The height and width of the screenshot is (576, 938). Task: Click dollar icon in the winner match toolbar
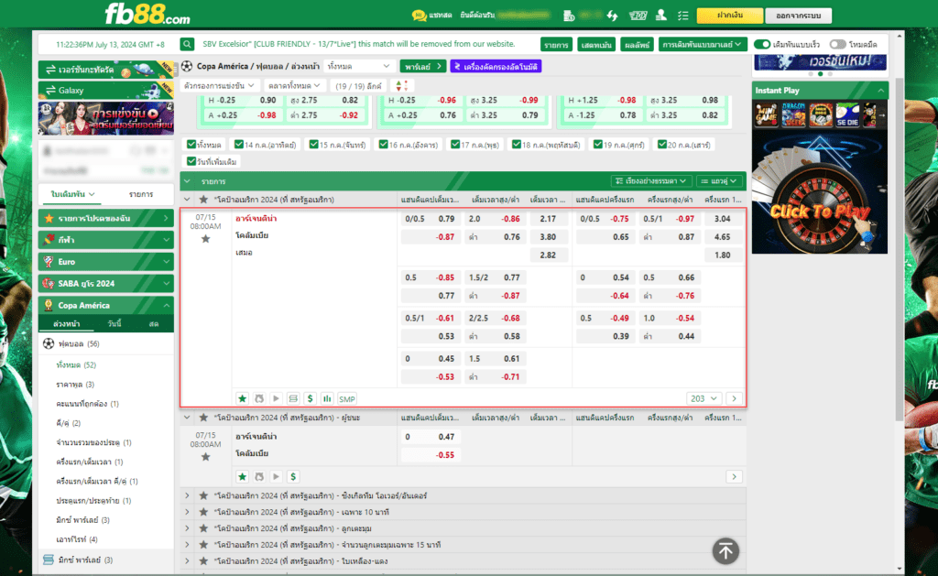(x=293, y=477)
